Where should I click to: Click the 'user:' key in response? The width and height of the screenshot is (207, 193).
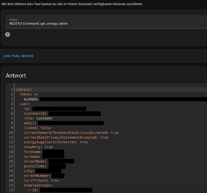pos(25,104)
